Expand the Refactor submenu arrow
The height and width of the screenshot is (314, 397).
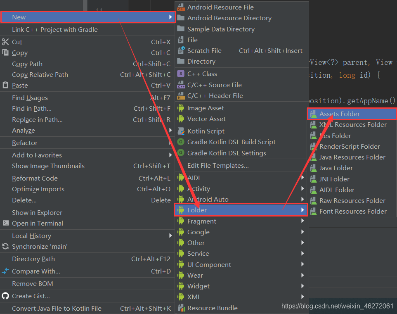(x=170, y=143)
